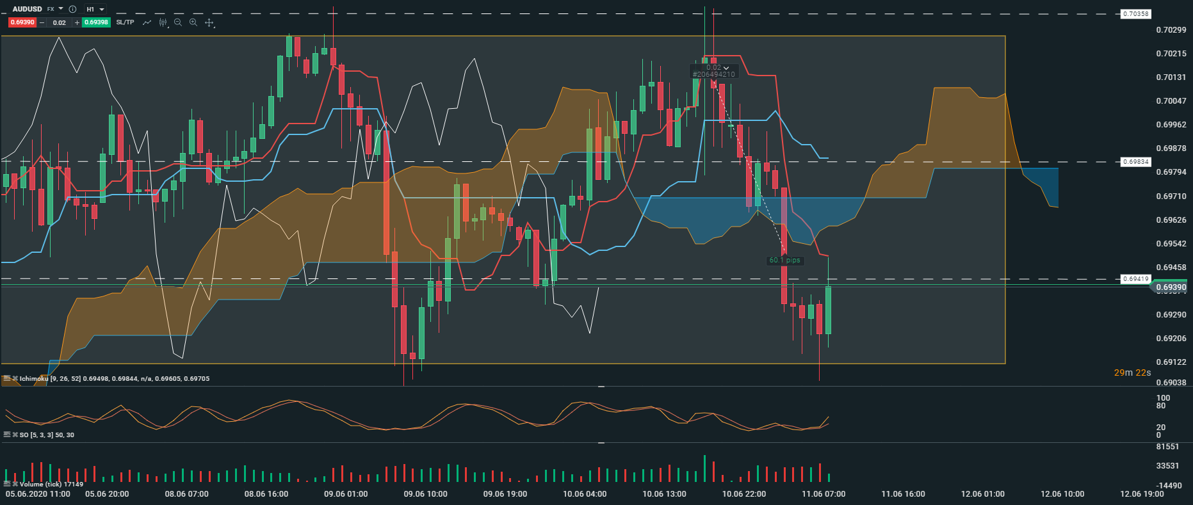
Task: Decrease trade volume with minus button
Action: coord(42,22)
